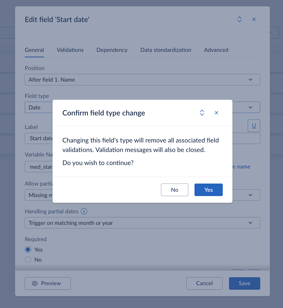Screen dimensions: 283x308
Task: Click the info icon next to Handling partial dates
Action: (x=84, y=211)
